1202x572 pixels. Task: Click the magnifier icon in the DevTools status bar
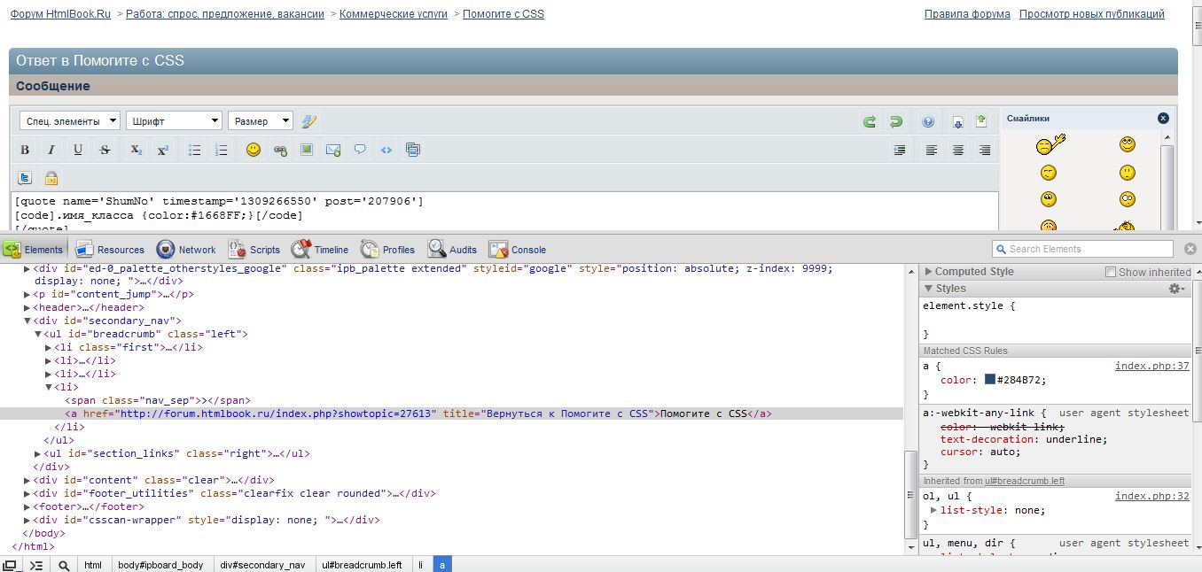tap(64, 565)
